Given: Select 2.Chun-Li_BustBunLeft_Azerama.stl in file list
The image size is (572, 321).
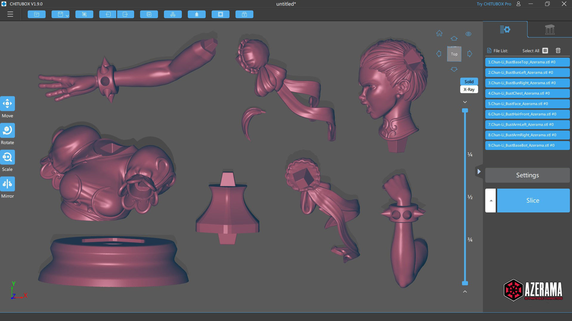Looking at the screenshot, I should coord(527,73).
